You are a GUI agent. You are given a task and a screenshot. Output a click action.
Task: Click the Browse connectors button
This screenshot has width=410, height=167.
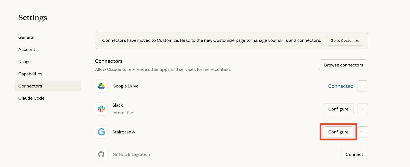(x=343, y=65)
